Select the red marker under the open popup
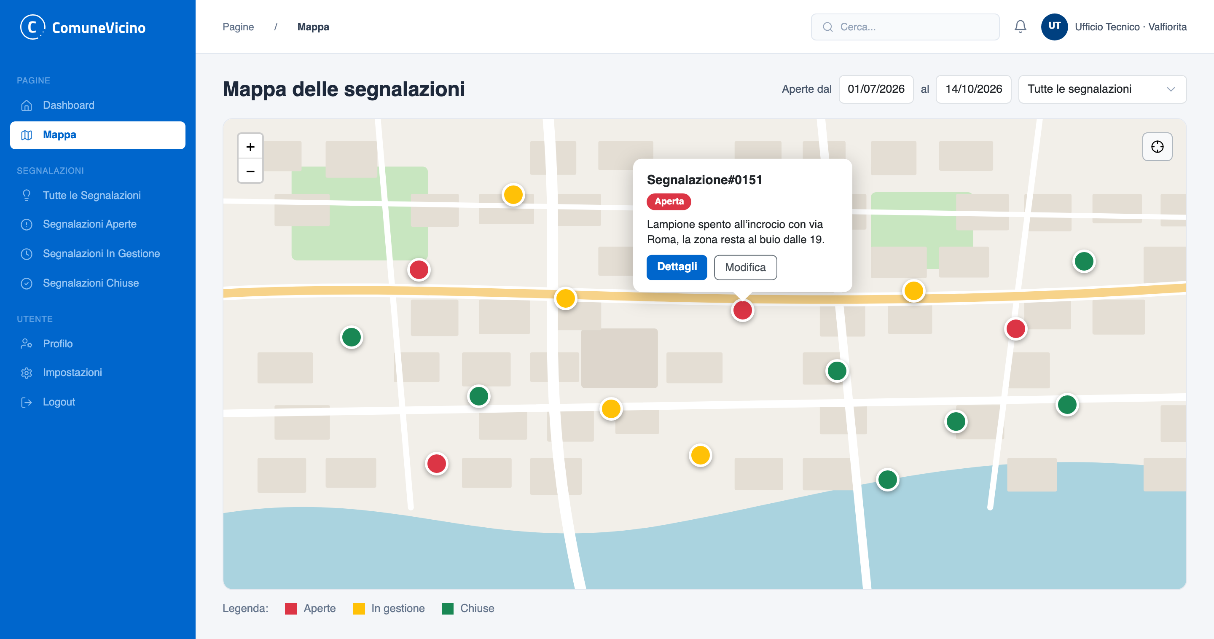Viewport: 1214px width, 639px height. tap(742, 311)
